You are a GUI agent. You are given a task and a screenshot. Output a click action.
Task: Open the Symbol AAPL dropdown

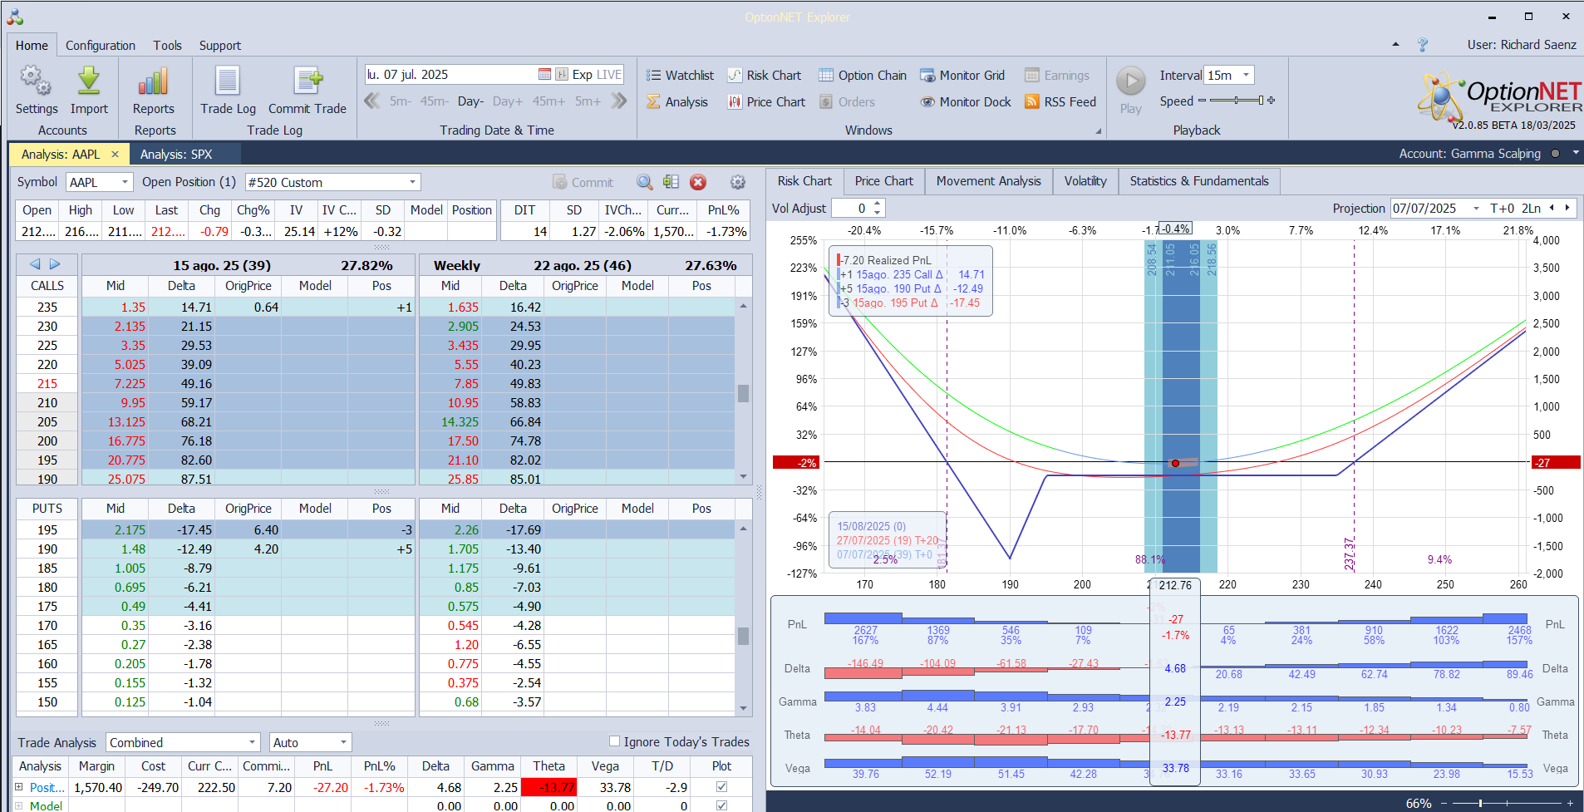pyautogui.click(x=125, y=182)
